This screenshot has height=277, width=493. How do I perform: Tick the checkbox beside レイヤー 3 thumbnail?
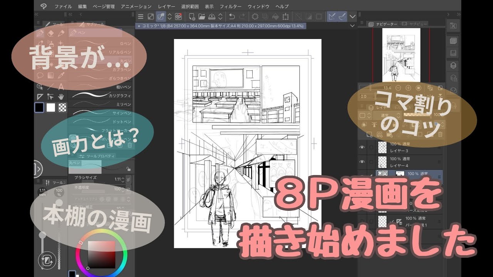371,148
